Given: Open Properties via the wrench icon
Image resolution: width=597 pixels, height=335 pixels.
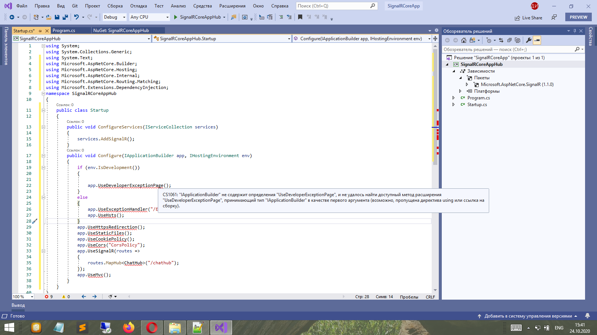Looking at the screenshot, I should 528,40.
